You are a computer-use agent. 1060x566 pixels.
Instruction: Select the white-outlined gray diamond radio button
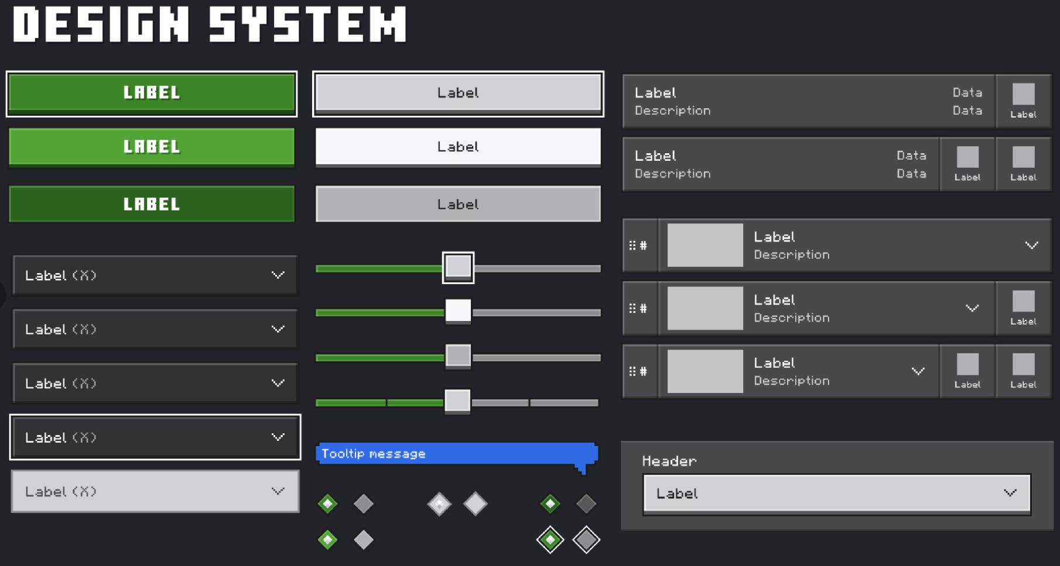(x=586, y=540)
